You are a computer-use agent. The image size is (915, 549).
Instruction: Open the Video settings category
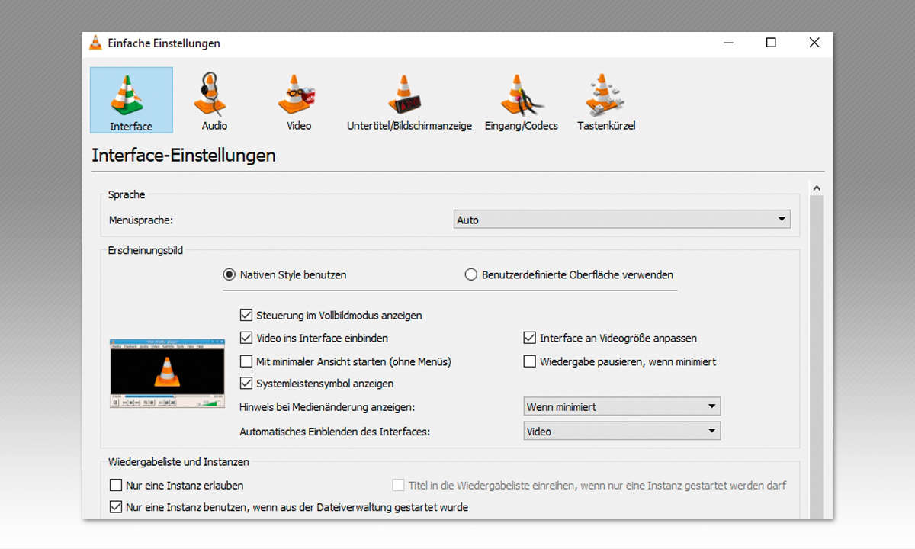click(298, 100)
